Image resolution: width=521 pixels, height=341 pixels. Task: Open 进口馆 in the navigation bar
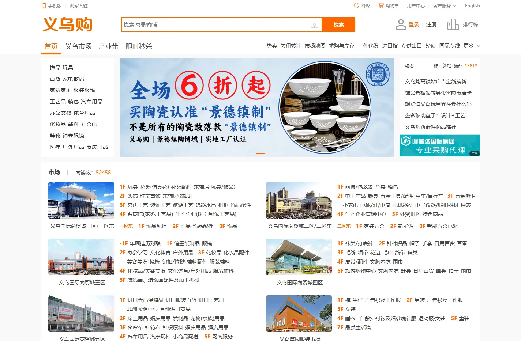point(390,46)
